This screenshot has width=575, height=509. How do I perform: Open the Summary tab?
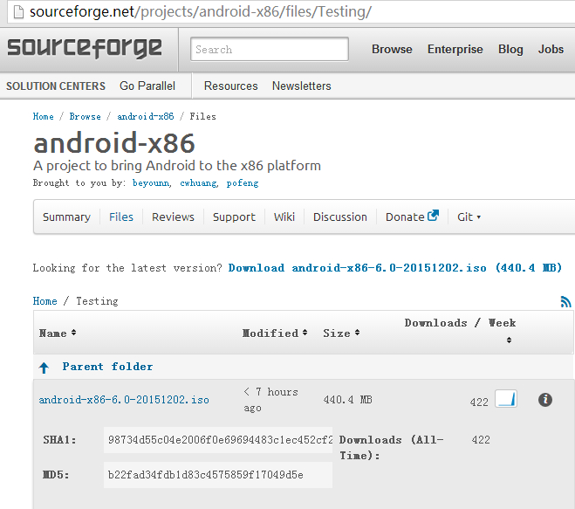(66, 217)
